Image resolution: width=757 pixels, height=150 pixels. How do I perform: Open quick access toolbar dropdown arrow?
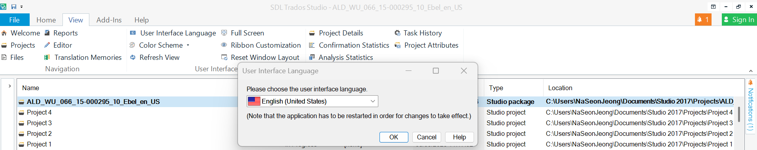21,7
